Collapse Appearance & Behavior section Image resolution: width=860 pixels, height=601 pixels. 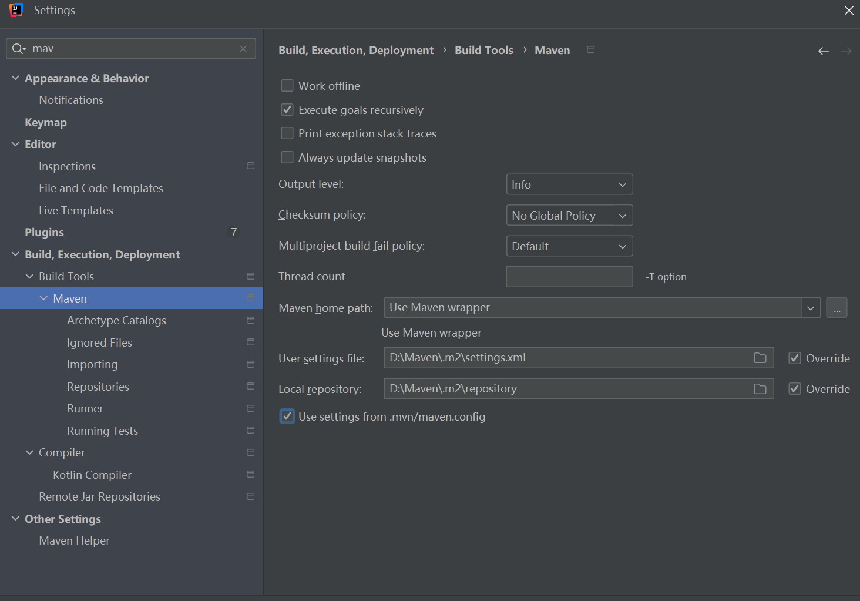(15, 78)
